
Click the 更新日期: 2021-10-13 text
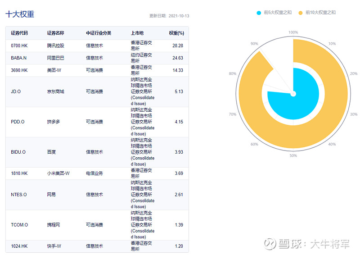click(x=169, y=16)
